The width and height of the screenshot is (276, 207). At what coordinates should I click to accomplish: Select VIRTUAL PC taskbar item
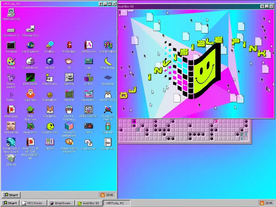tap(117, 203)
